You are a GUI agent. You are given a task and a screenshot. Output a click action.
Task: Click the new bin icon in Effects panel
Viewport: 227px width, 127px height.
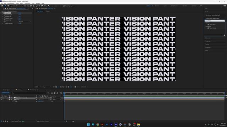(224, 35)
